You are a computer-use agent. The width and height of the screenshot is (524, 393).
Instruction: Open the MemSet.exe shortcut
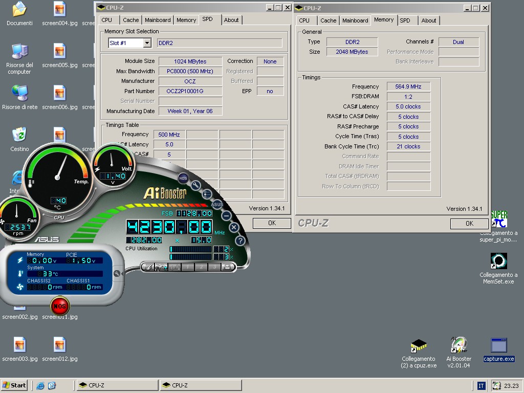498,269
